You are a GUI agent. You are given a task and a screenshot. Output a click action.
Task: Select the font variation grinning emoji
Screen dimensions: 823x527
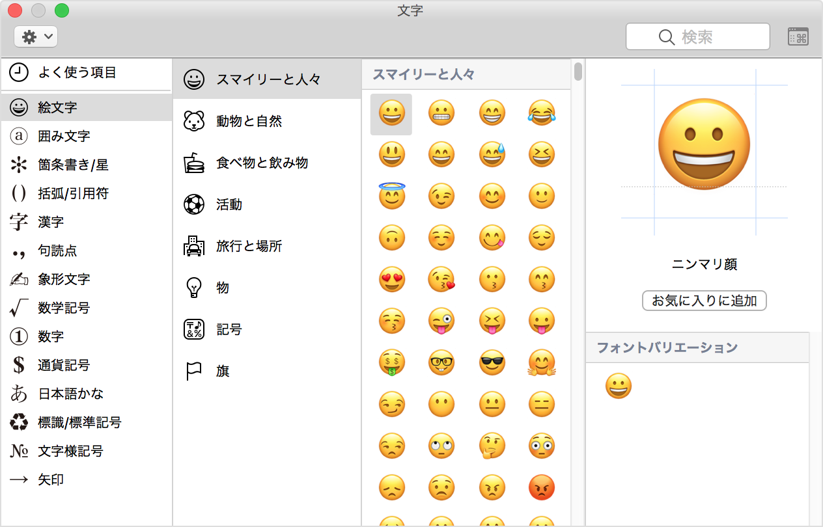click(618, 386)
